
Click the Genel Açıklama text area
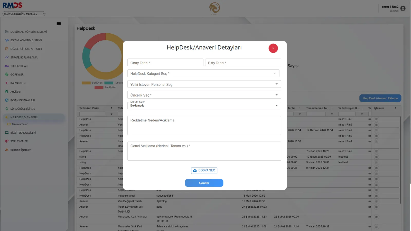204,151
